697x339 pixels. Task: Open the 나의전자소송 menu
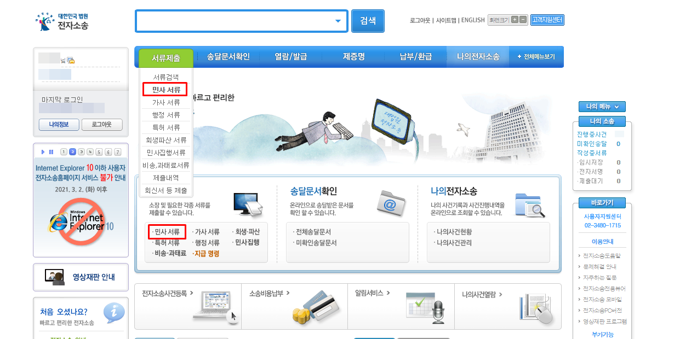tap(478, 57)
